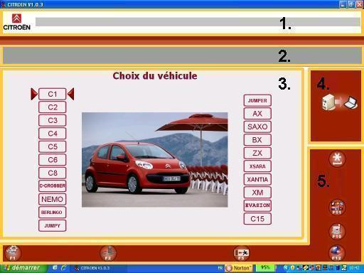Viewport: 364px width, 273px height.
Task: Click the F10 print icon
Action: click(337, 232)
